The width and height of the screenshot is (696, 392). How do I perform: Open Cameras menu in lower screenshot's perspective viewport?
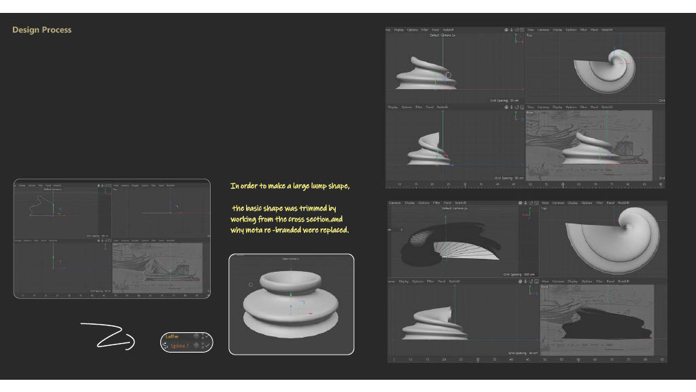(395, 202)
